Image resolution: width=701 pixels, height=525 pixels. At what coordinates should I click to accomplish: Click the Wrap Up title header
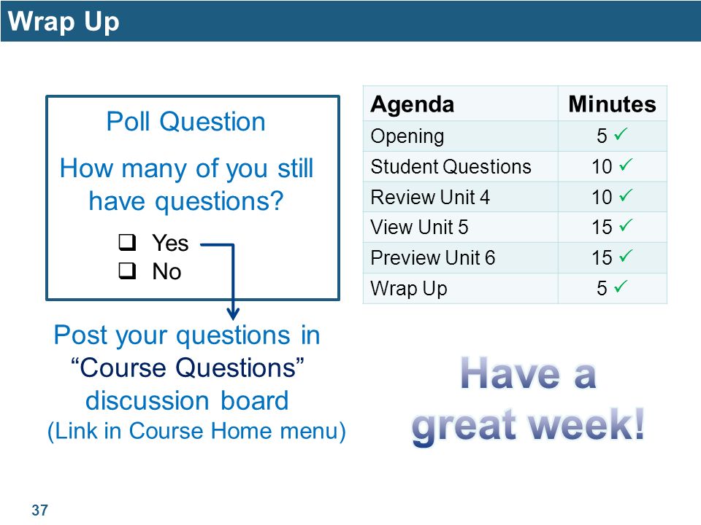pos(64,21)
